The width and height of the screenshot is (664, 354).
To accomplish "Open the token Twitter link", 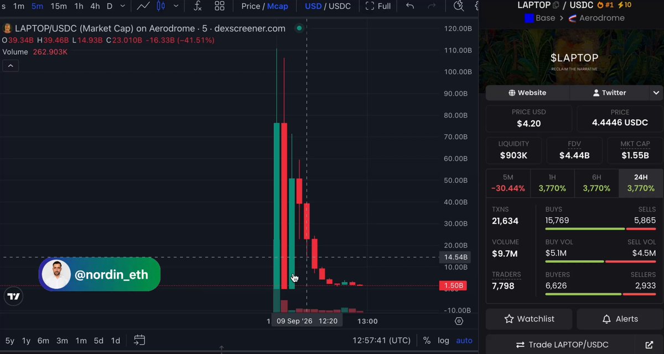I will [610, 93].
